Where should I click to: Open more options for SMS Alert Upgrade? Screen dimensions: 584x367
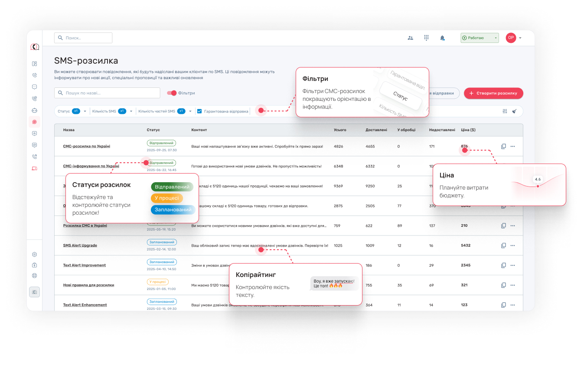pyautogui.click(x=512, y=245)
